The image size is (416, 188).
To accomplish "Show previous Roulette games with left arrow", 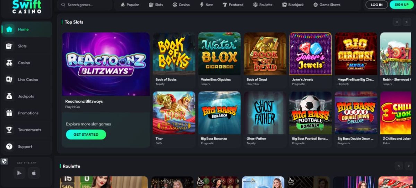I will 399,166.
